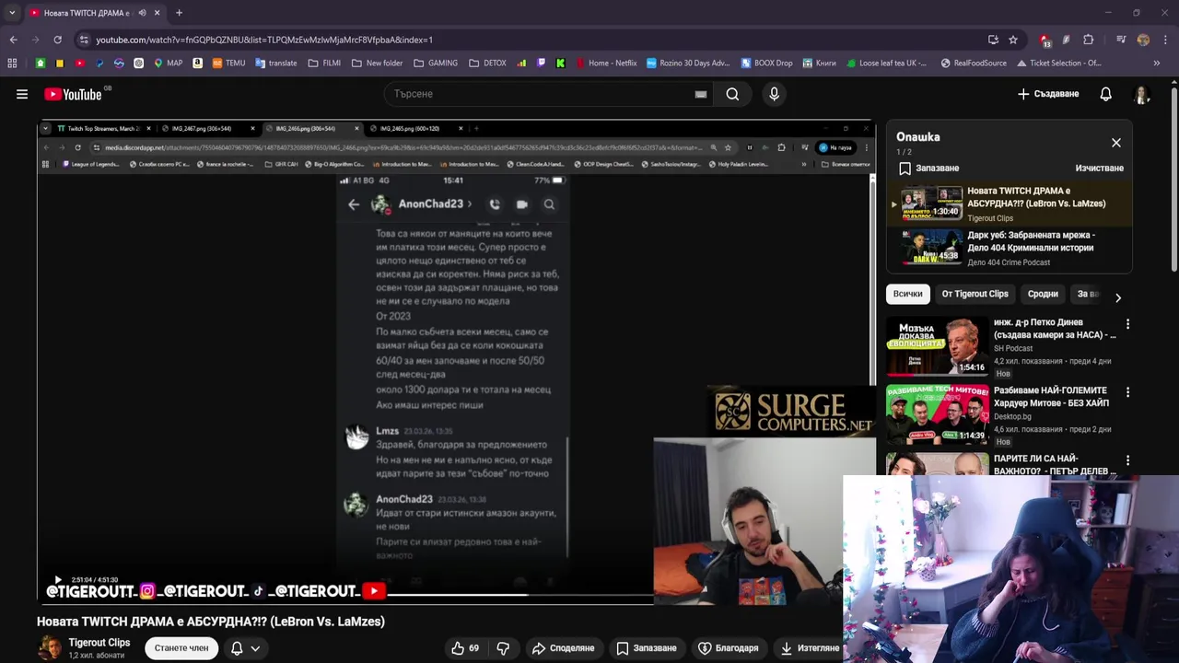Open a new browser tab
Screen dimensions: 1179x663
179,13
